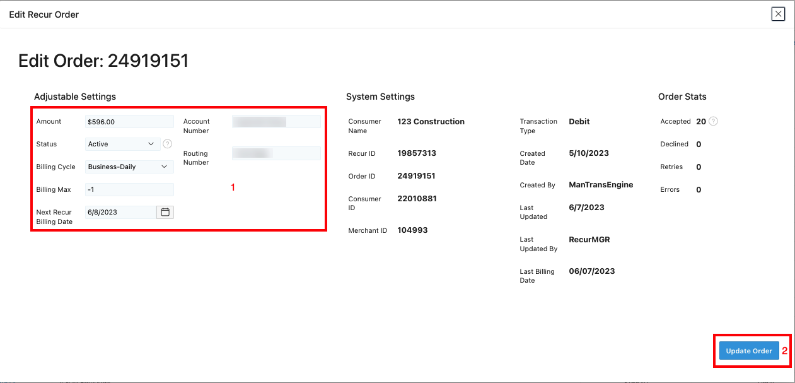Click the Account Number input field
This screenshot has height=383, width=795.
point(276,122)
